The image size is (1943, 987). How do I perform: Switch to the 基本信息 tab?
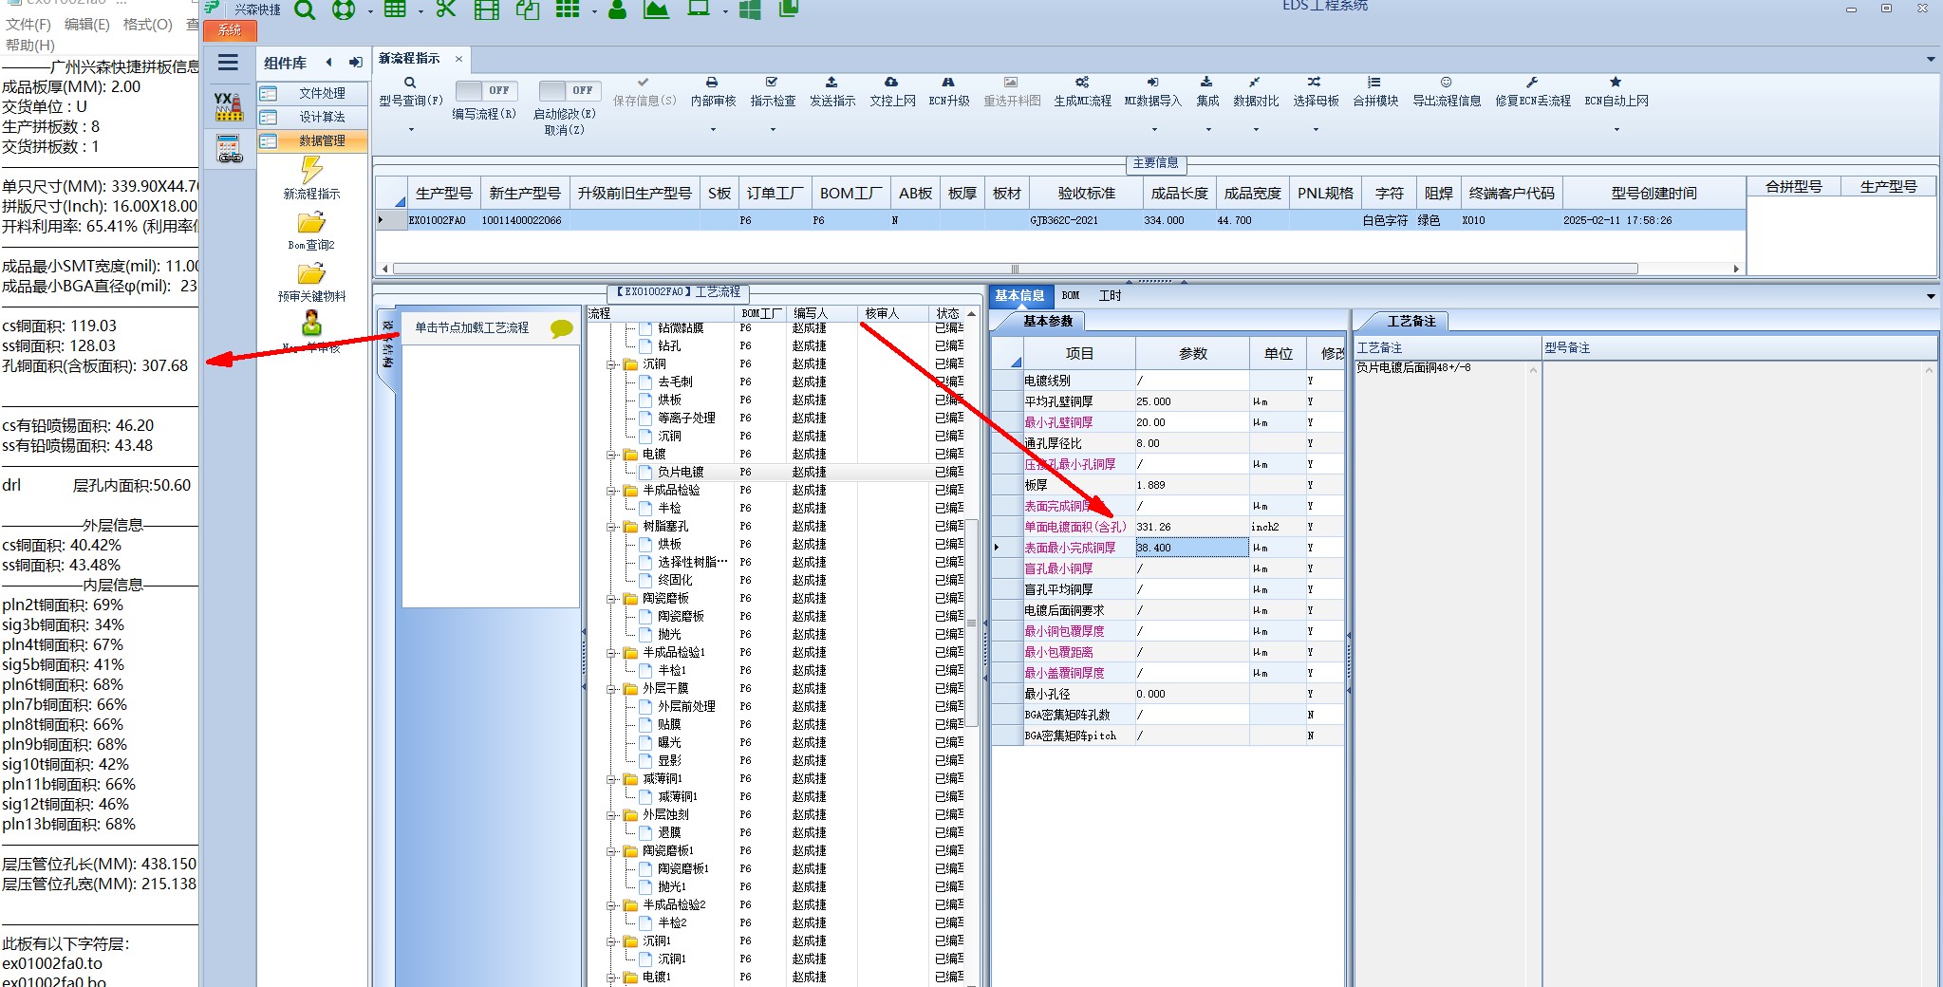tap(1019, 295)
